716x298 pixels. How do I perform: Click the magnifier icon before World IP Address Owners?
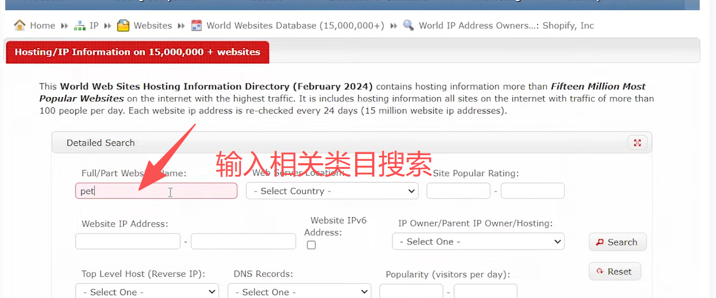tap(409, 25)
